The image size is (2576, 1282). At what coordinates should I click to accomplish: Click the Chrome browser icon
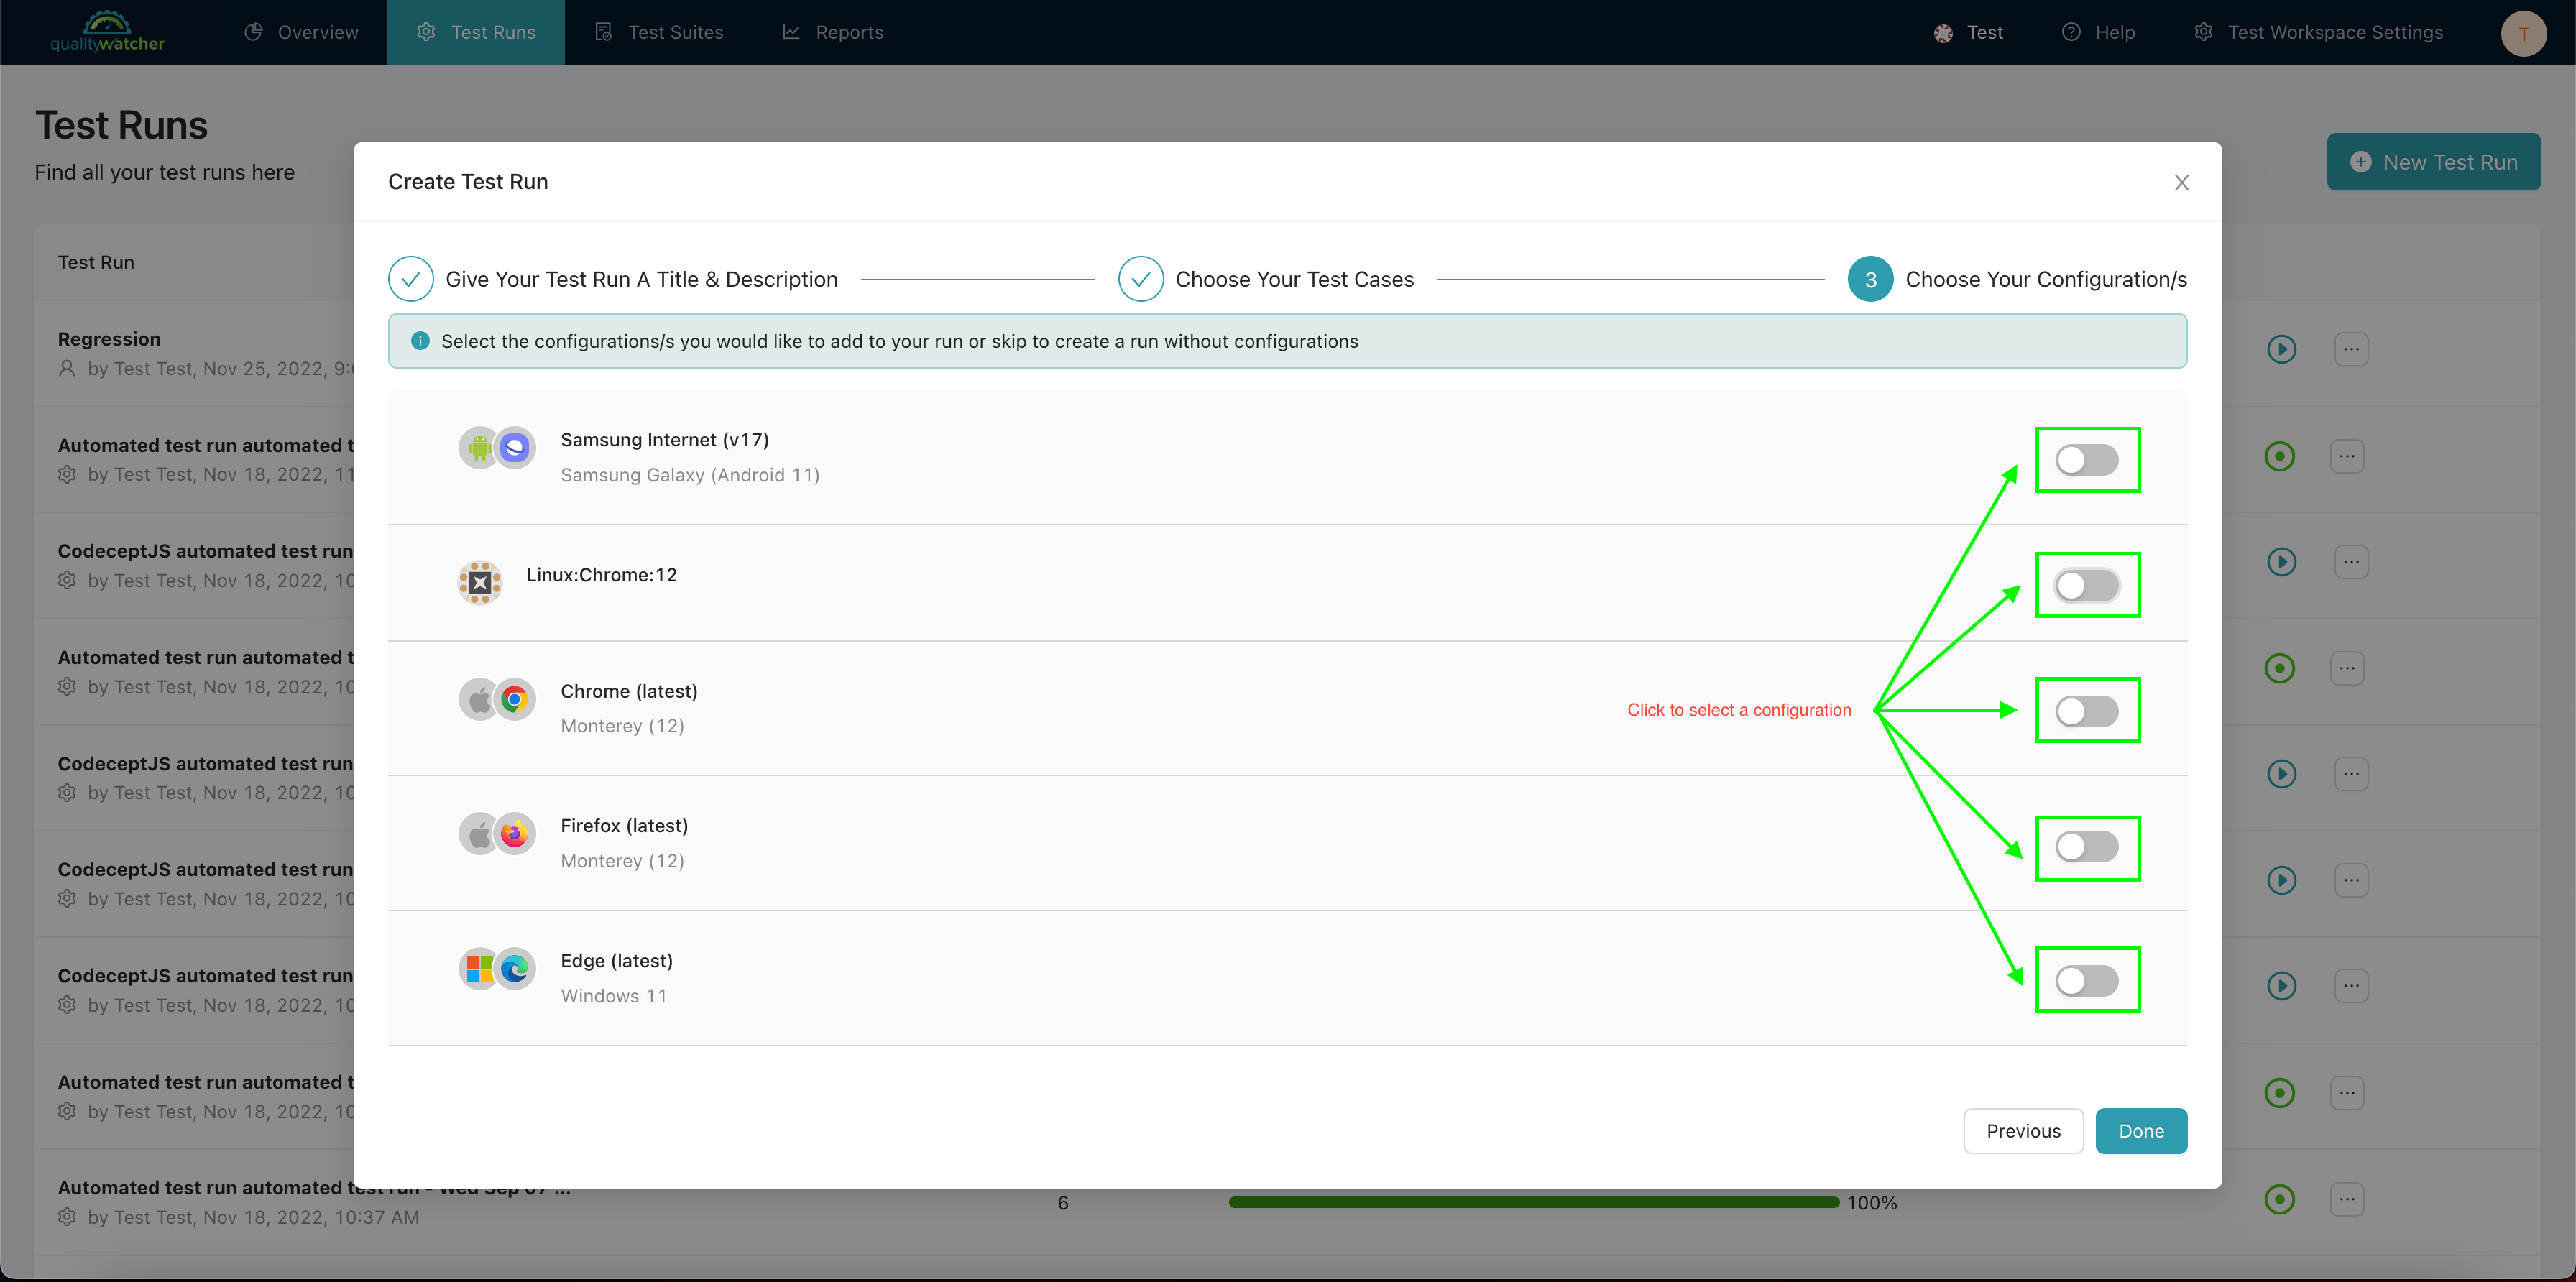[x=515, y=699]
